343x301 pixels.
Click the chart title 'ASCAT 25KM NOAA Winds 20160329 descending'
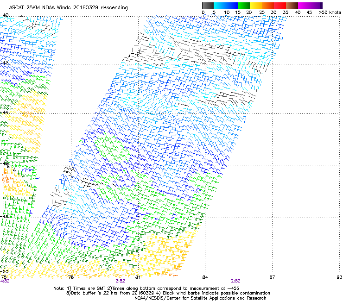(x=68, y=7)
